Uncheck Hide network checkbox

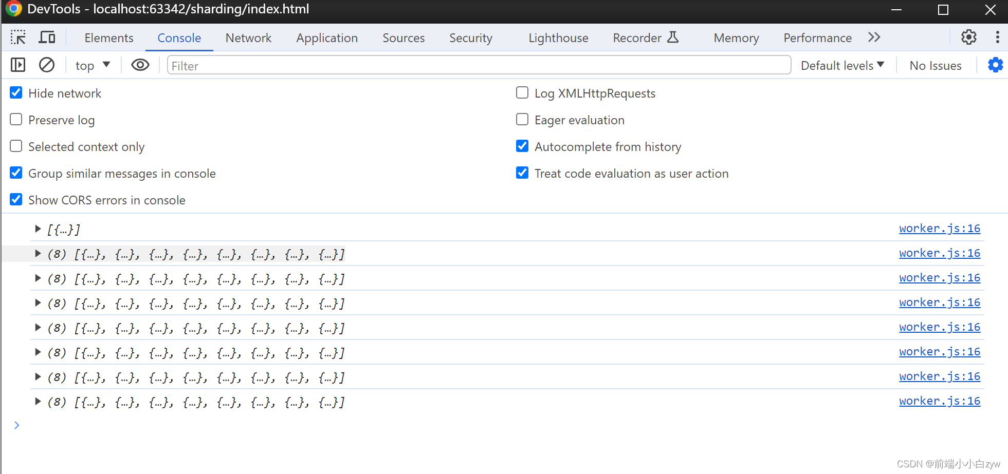(x=16, y=93)
